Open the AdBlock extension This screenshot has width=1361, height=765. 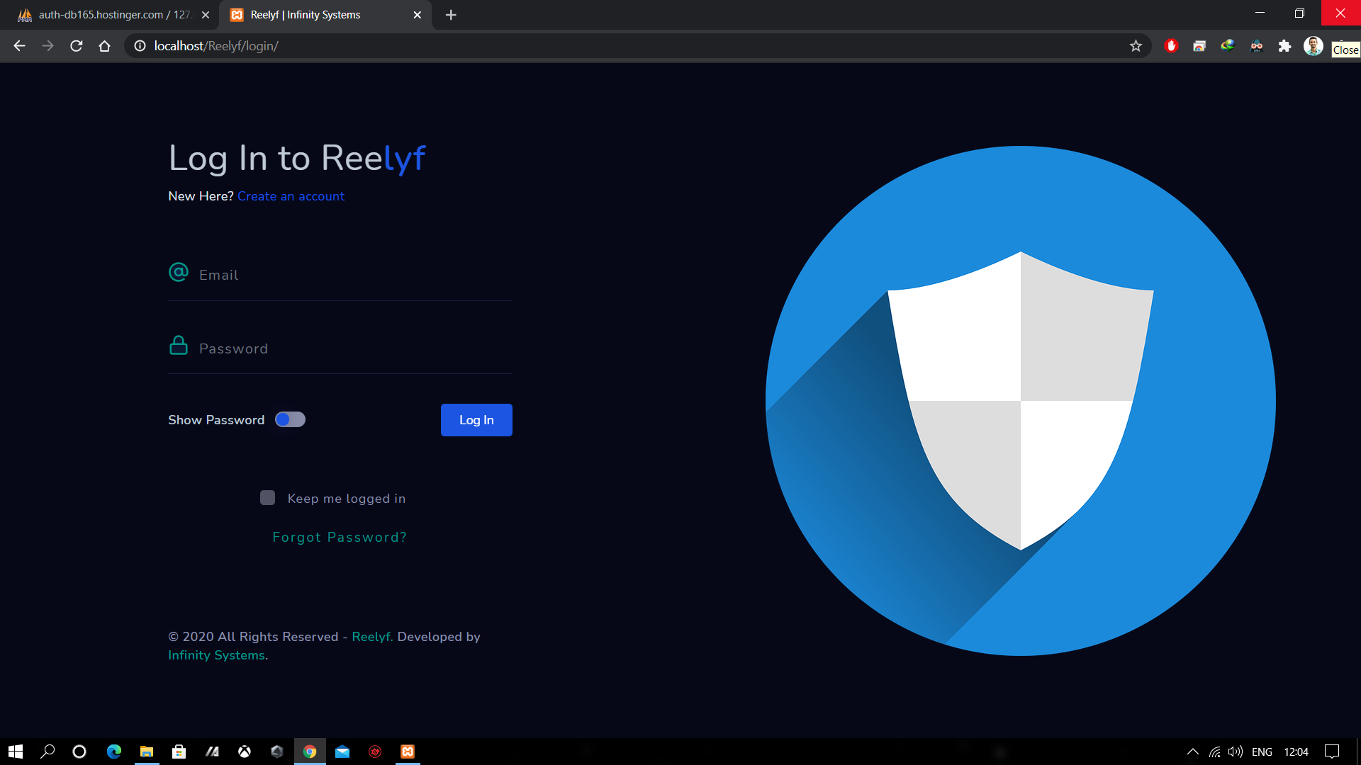point(1172,46)
